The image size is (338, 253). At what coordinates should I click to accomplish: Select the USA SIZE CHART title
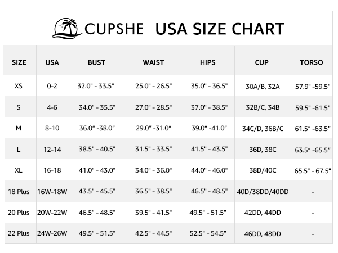(220, 29)
